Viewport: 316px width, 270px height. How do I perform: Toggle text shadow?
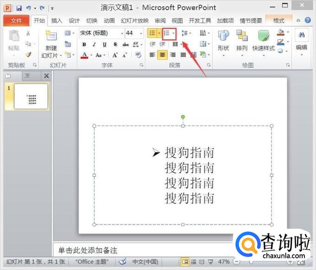pyautogui.click(x=115, y=45)
